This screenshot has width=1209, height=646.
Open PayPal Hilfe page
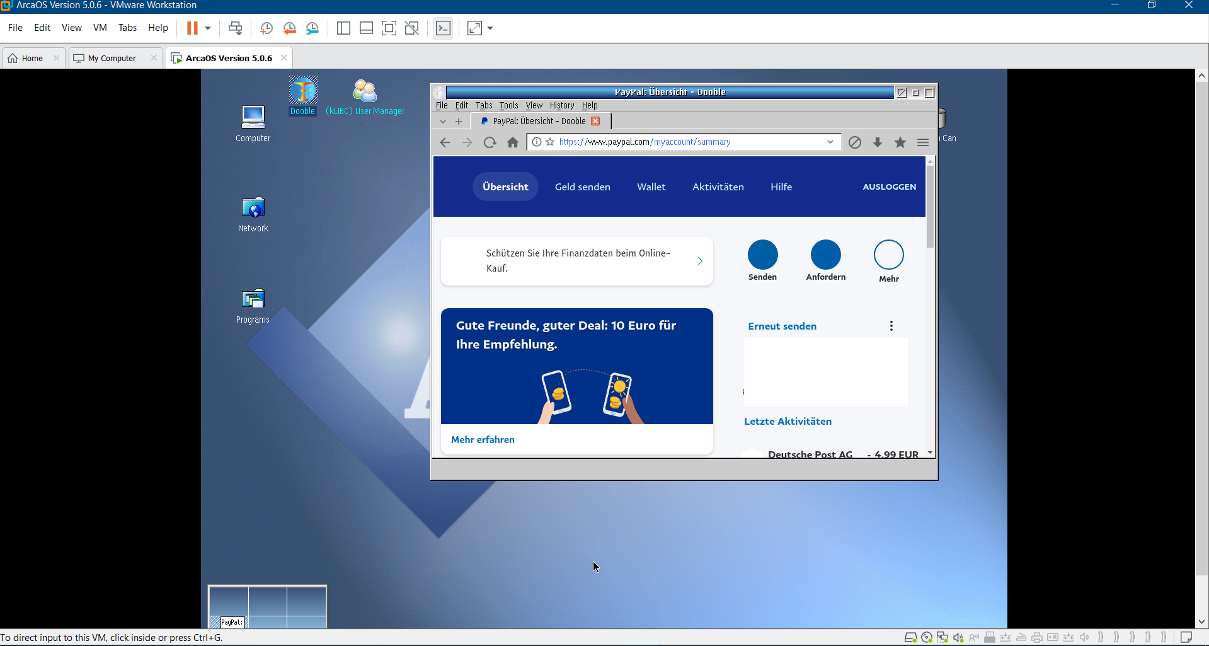[781, 187]
